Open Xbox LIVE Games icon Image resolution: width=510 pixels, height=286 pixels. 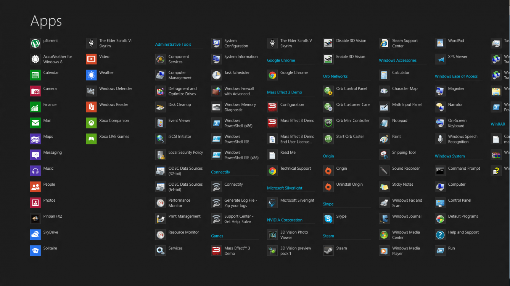pos(92,139)
